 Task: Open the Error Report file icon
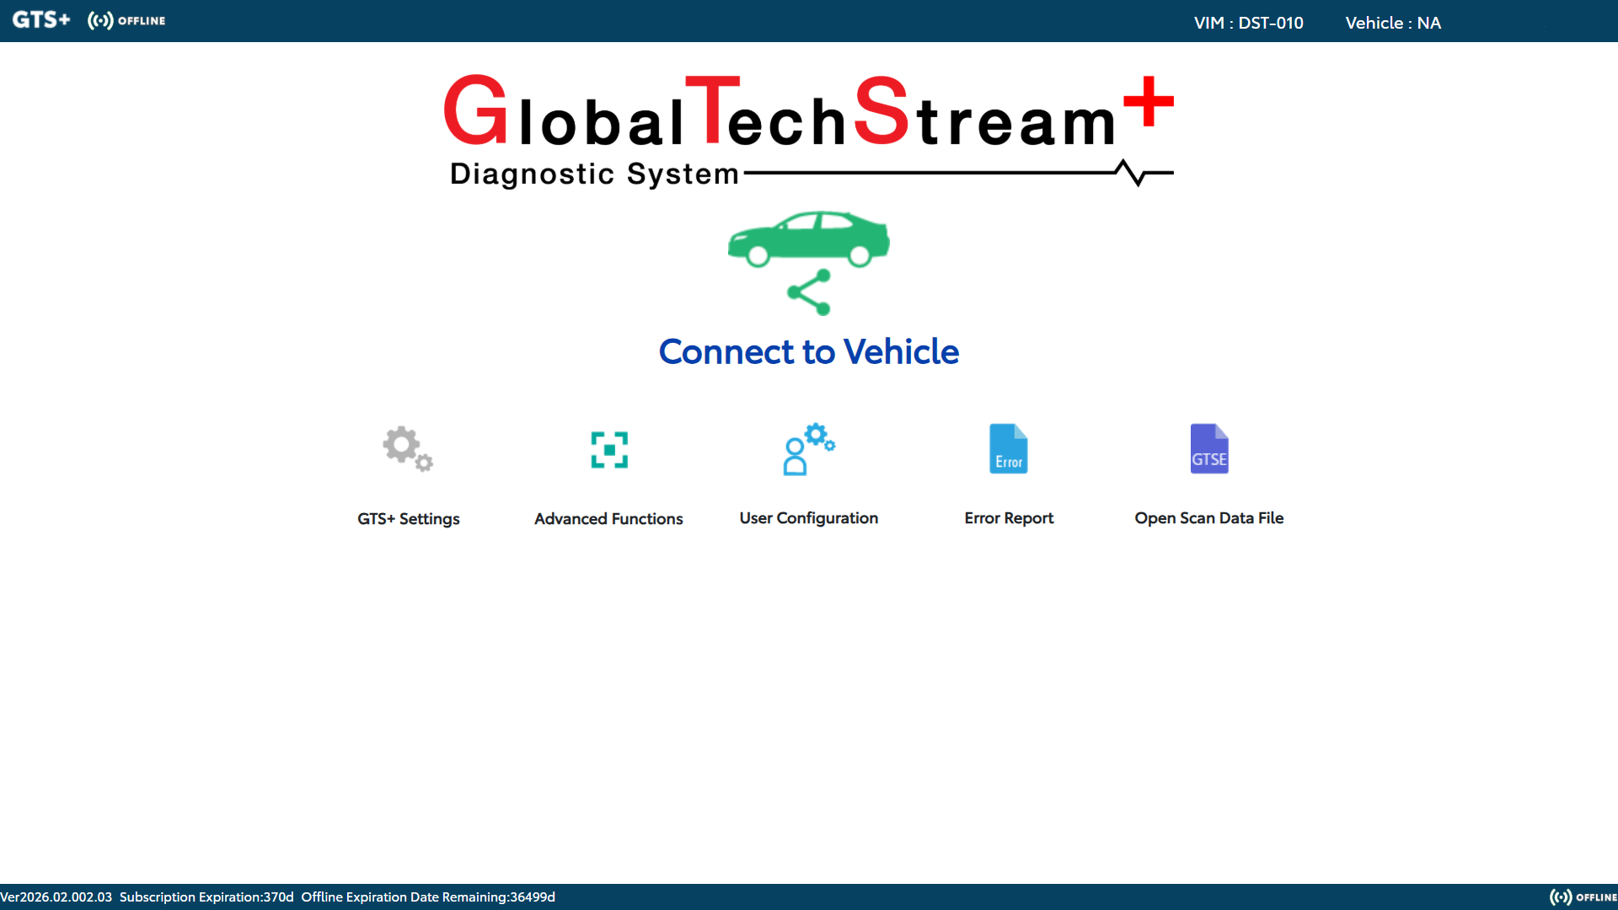tap(1009, 448)
